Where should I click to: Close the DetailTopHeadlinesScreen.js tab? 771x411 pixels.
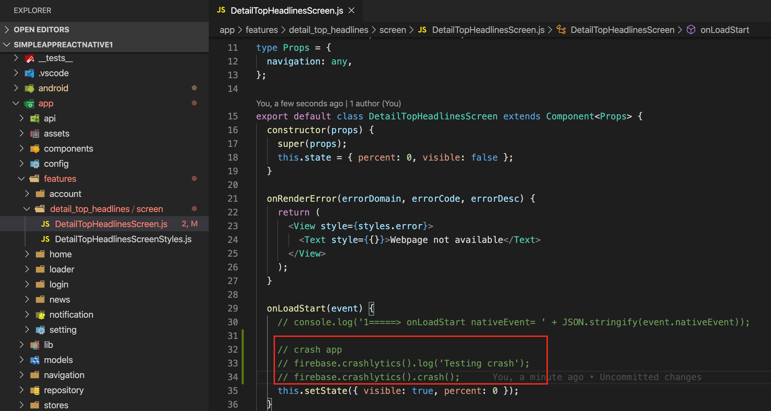(351, 10)
